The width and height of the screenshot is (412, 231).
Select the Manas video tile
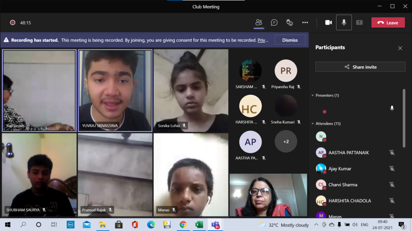191,175
